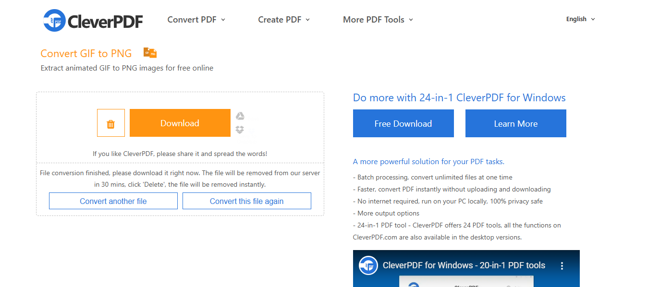Open the CleverPDF for Windows video title
The height and width of the screenshot is (287, 648).
pyautogui.click(x=464, y=265)
